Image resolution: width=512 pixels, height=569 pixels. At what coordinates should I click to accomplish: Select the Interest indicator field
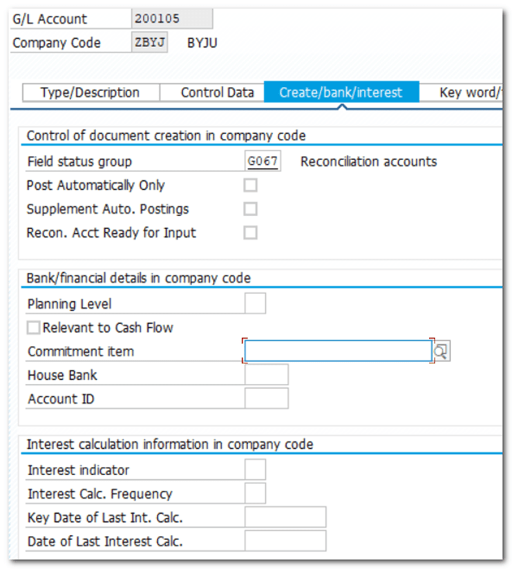coord(255,470)
